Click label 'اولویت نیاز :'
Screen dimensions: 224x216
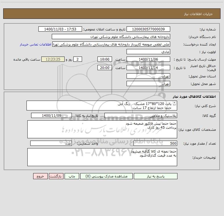[x=208, y=52]
